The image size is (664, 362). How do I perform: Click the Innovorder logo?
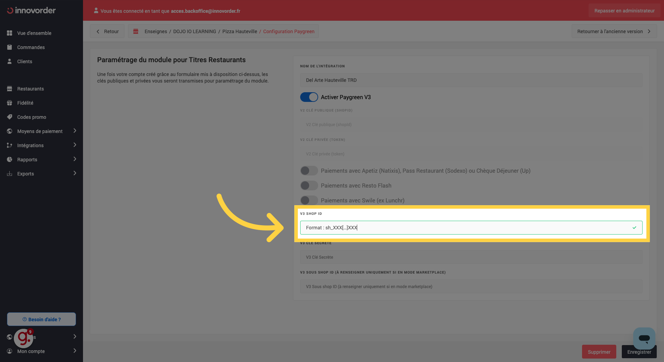click(x=31, y=10)
